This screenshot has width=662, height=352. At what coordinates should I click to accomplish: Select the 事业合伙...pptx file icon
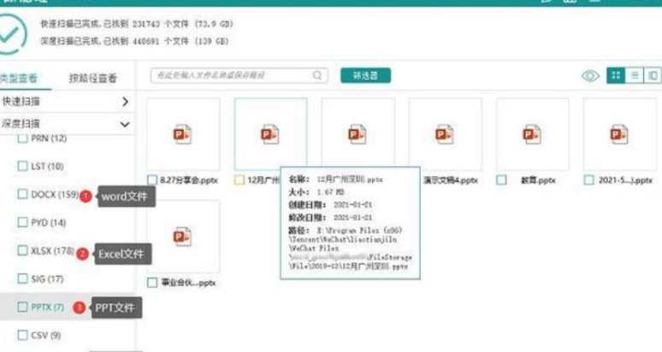point(183,237)
